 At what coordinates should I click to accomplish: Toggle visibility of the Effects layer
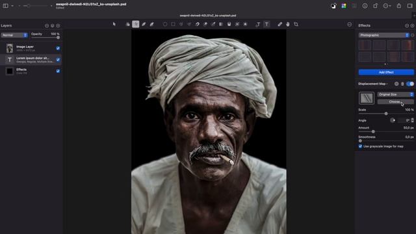tap(58, 71)
